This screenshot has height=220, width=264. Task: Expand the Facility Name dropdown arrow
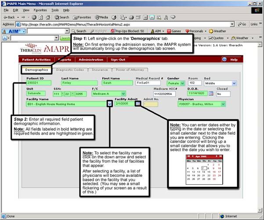coord(109,104)
